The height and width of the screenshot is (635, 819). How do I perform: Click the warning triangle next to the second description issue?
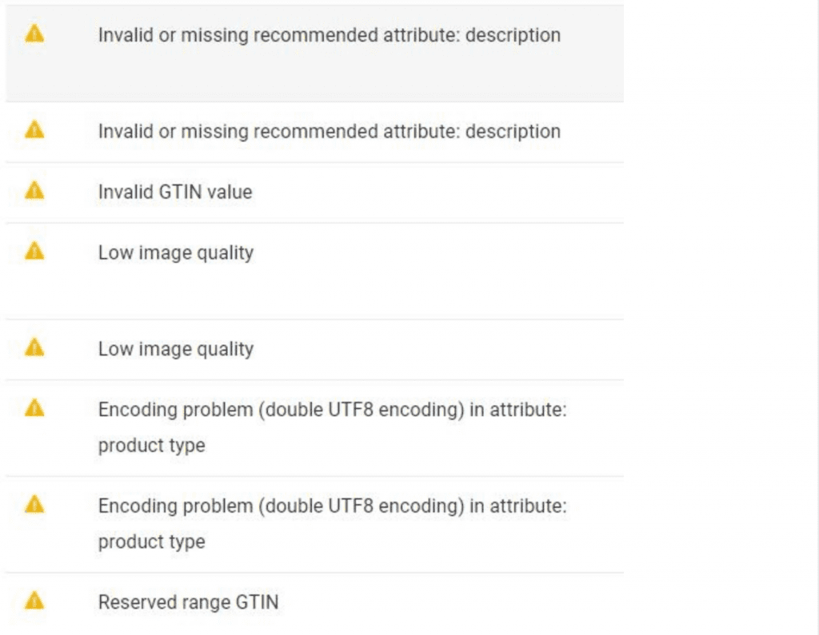point(34,130)
